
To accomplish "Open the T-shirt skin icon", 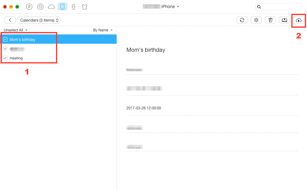I will [85, 7].
